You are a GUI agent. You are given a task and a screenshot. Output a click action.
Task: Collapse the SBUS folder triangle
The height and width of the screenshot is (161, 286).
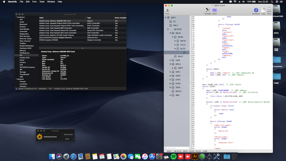point(170,33)
